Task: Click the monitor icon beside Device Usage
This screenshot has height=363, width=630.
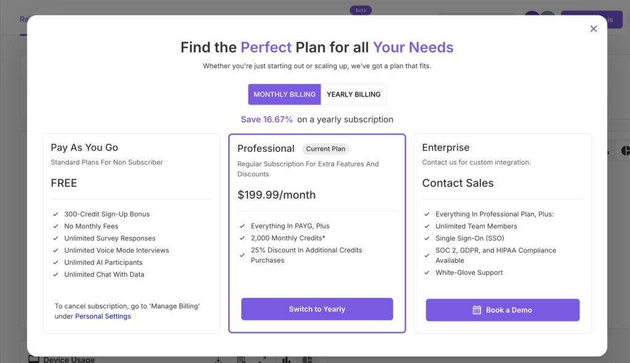Action: (34, 359)
